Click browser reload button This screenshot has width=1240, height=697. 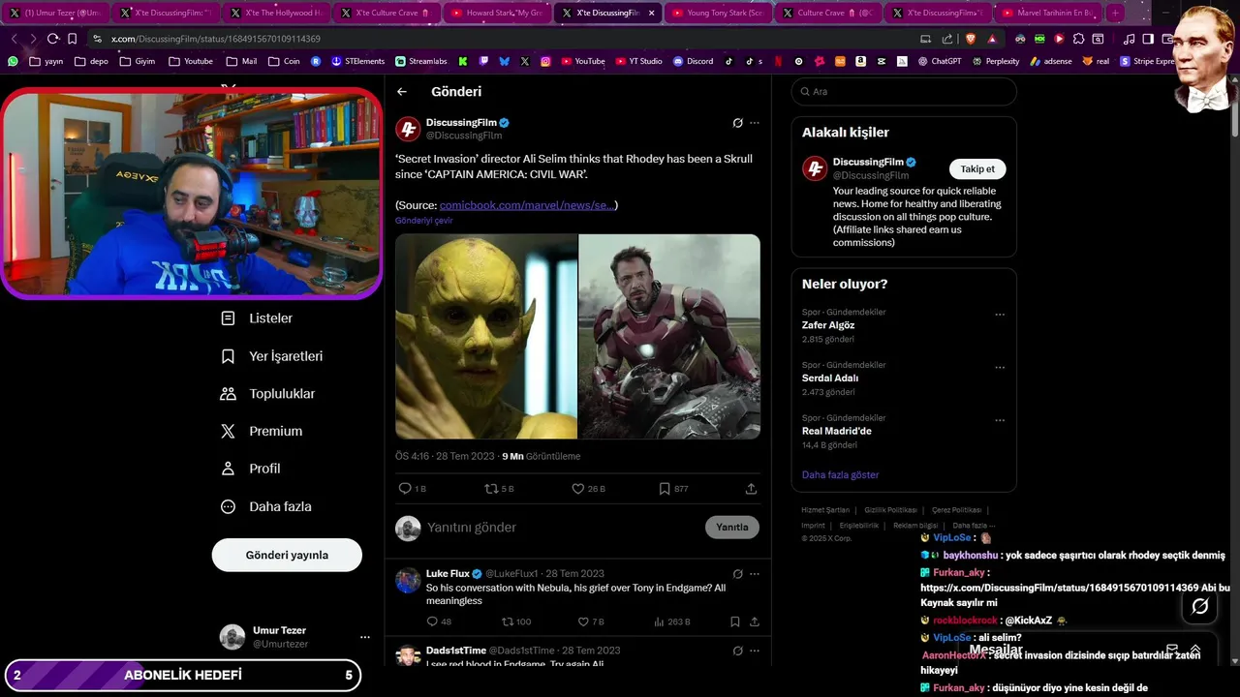(x=52, y=39)
